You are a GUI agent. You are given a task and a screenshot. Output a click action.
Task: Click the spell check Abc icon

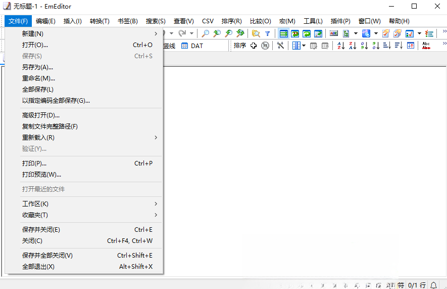(x=426, y=46)
